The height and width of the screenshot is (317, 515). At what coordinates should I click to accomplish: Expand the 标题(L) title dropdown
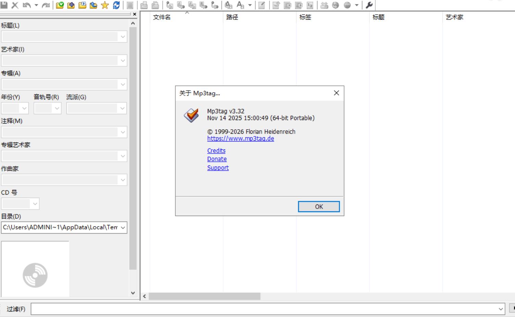pyautogui.click(x=123, y=37)
